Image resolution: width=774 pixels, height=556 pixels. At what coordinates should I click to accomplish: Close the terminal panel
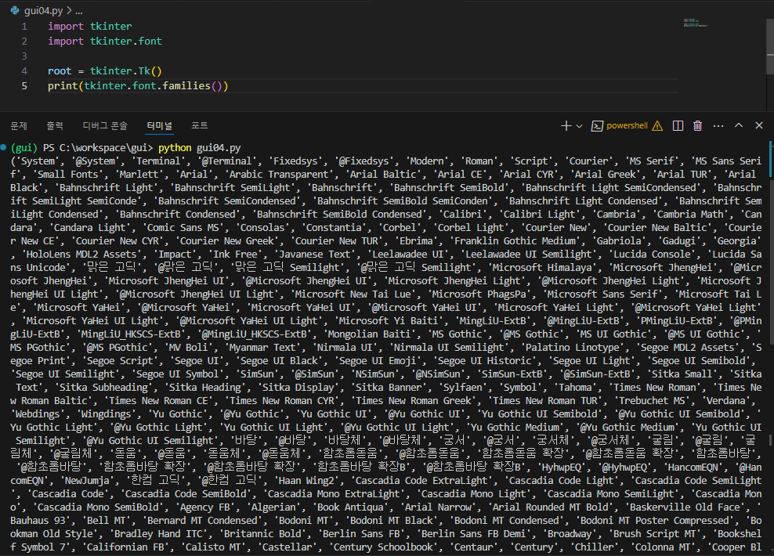click(x=759, y=126)
